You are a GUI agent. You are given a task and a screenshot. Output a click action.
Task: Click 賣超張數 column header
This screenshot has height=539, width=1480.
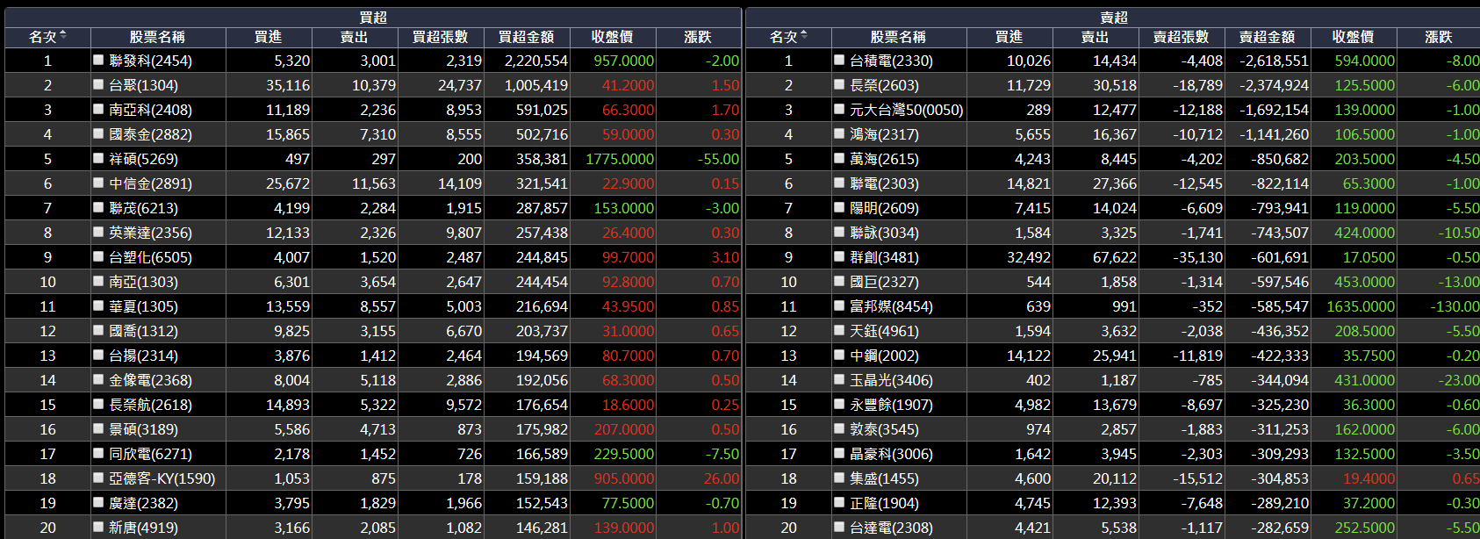tap(1182, 37)
